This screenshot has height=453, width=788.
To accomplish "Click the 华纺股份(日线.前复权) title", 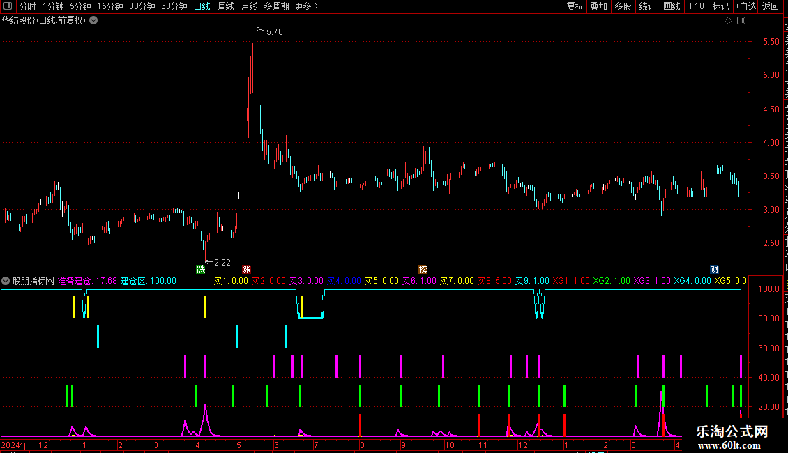I will tap(44, 21).
